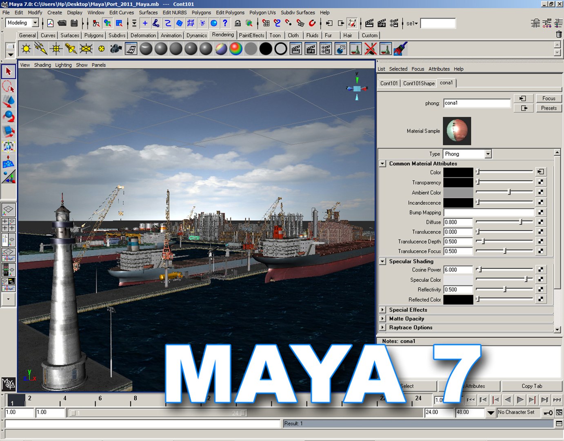The width and height of the screenshot is (564, 441).
Task: Assign the ramp shader ball on shelf
Action: pyautogui.click(x=235, y=49)
